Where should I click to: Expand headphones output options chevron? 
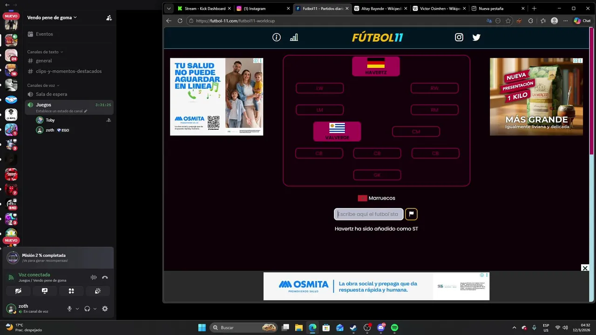tap(95, 308)
